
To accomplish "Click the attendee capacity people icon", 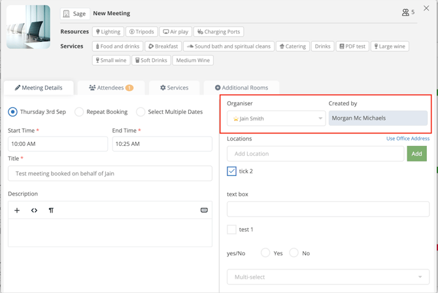I will pos(405,12).
